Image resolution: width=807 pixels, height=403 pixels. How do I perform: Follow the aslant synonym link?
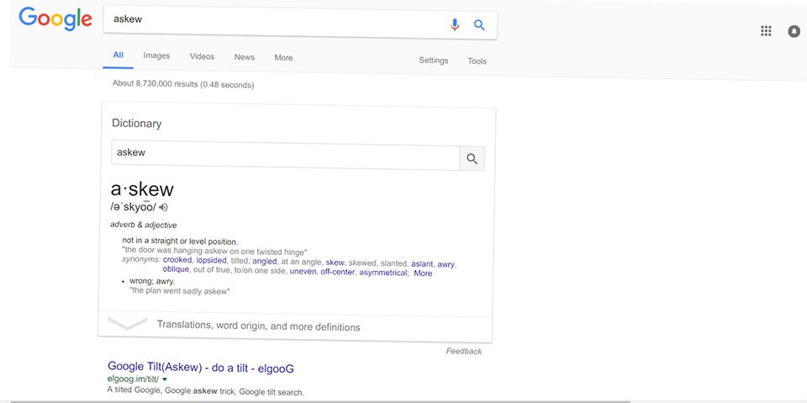pos(422,264)
